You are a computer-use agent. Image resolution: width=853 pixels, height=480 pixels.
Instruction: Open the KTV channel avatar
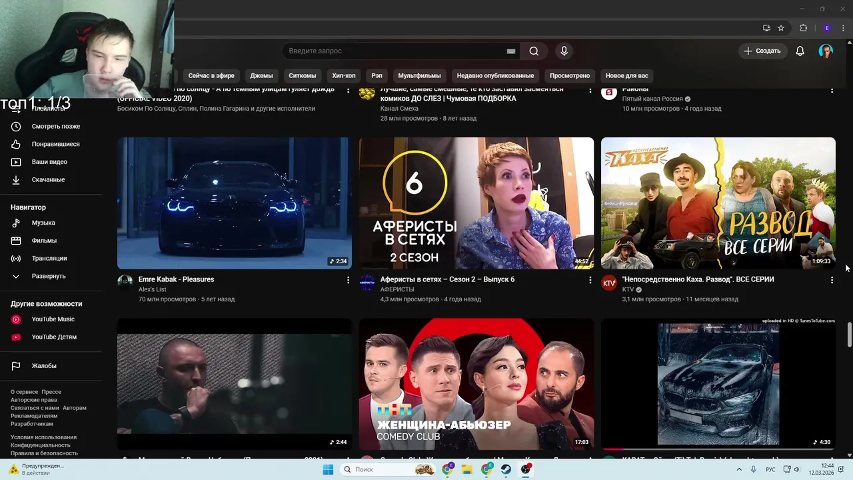tap(609, 283)
